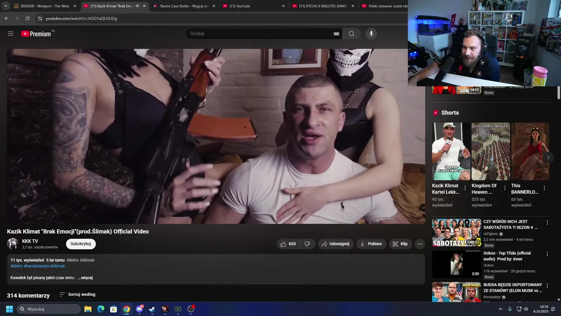Image resolution: width=561 pixels, height=316 pixels.
Task: Open the Windows Start menu
Action: 9,309
